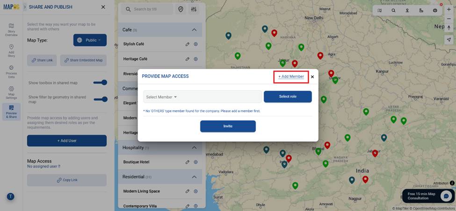Screen dimensions: 456x211
Task: Collapse the Residential category
Action: (x=194, y=177)
